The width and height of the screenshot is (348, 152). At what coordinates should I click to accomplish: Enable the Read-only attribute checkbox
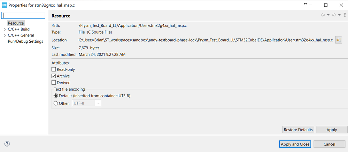point(54,69)
